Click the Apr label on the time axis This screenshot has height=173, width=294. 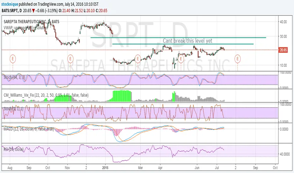[160, 168]
